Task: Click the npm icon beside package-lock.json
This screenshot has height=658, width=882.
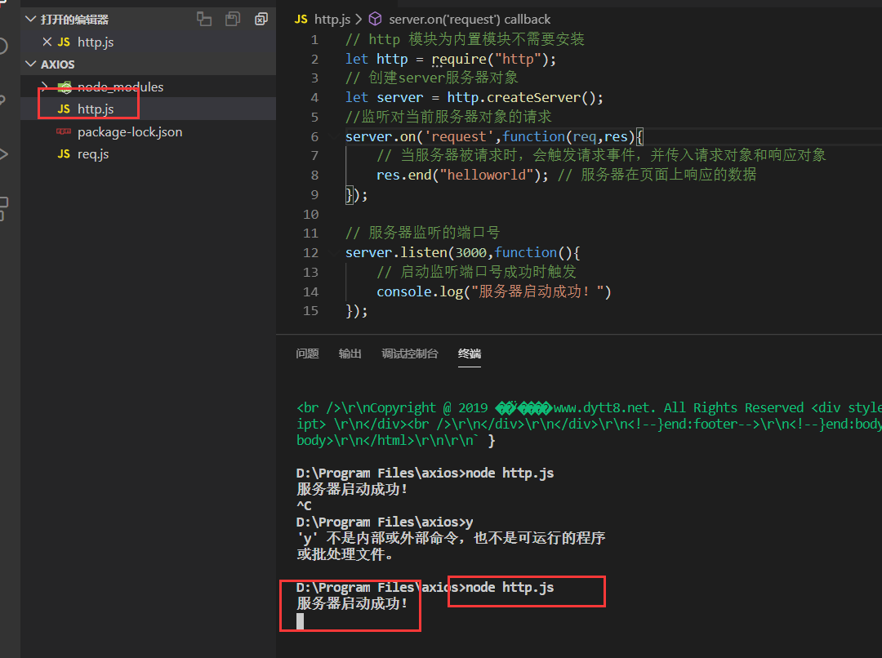Action: [x=64, y=131]
